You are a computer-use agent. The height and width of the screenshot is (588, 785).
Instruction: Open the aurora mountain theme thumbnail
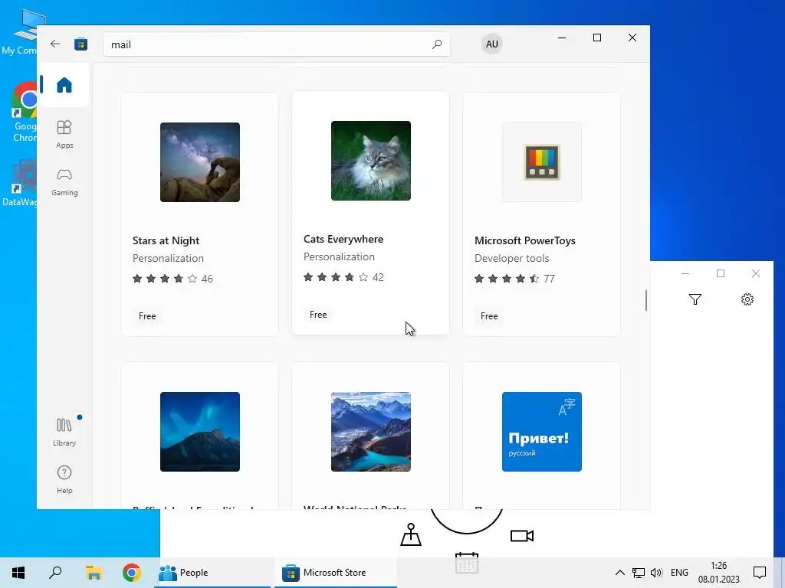200,432
